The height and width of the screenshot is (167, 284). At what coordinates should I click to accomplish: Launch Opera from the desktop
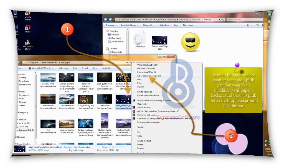tap(28, 29)
